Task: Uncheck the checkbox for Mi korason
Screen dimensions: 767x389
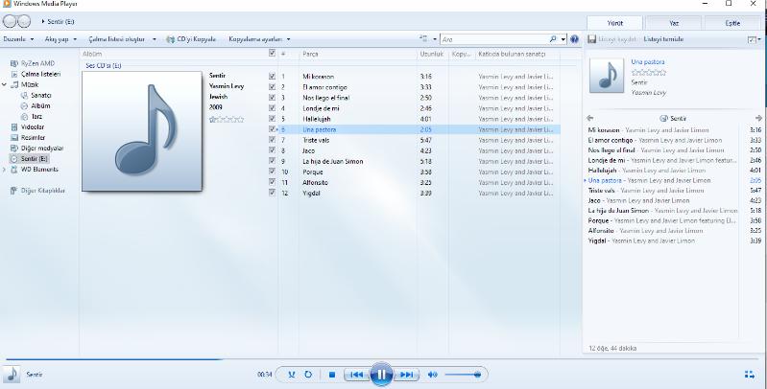Action: (x=273, y=76)
